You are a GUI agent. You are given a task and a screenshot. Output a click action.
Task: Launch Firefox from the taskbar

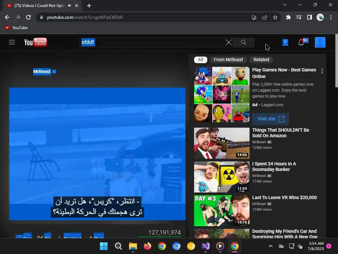click(x=148, y=246)
